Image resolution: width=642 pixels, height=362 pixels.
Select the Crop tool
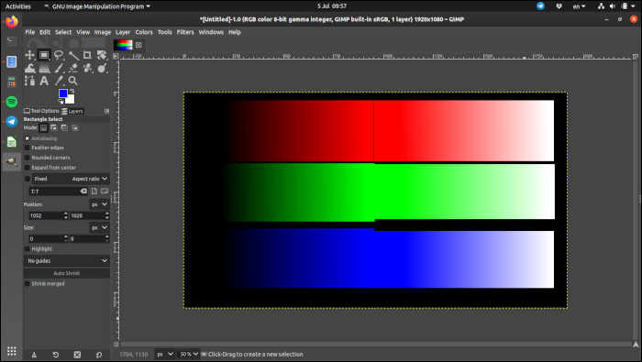click(x=87, y=55)
